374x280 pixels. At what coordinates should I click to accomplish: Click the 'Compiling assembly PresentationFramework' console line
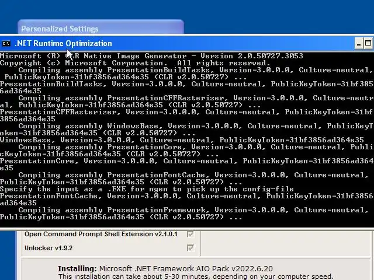(193, 210)
